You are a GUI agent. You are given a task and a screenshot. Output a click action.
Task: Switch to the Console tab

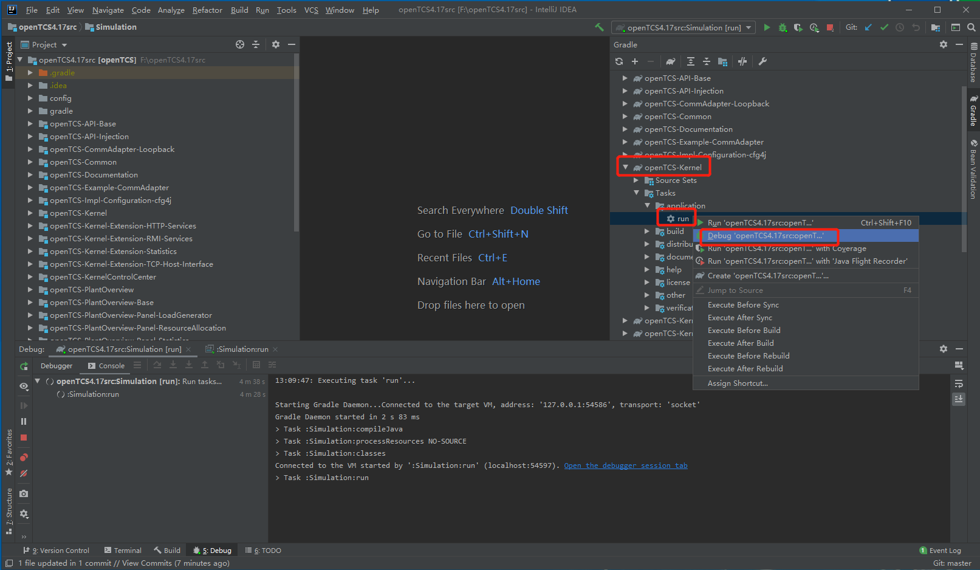(106, 366)
